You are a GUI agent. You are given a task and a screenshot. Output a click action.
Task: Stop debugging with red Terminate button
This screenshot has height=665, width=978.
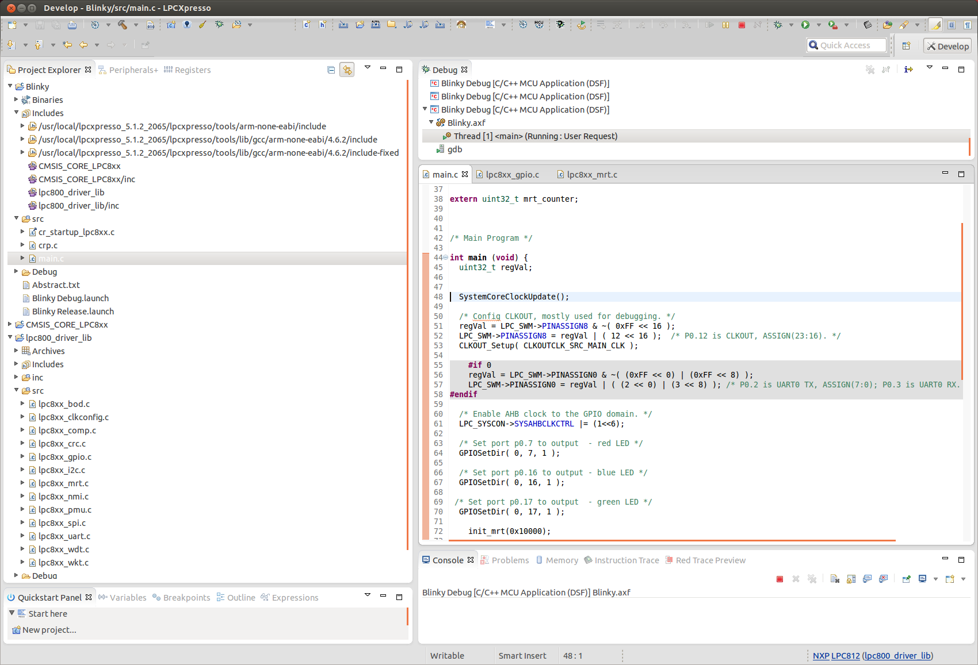(x=742, y=25)
